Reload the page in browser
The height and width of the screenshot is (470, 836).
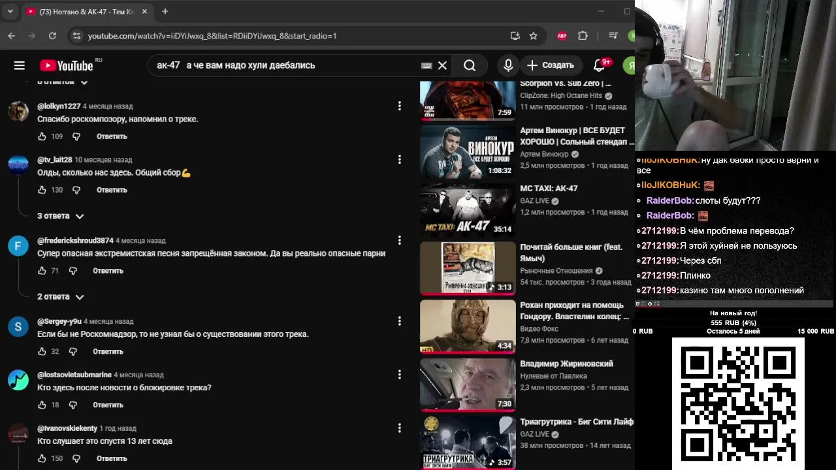pyautogui.click(x=52, y=36)
